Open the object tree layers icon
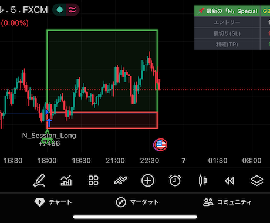This screenshot has height=223, width=270. [x=256, y=181]
